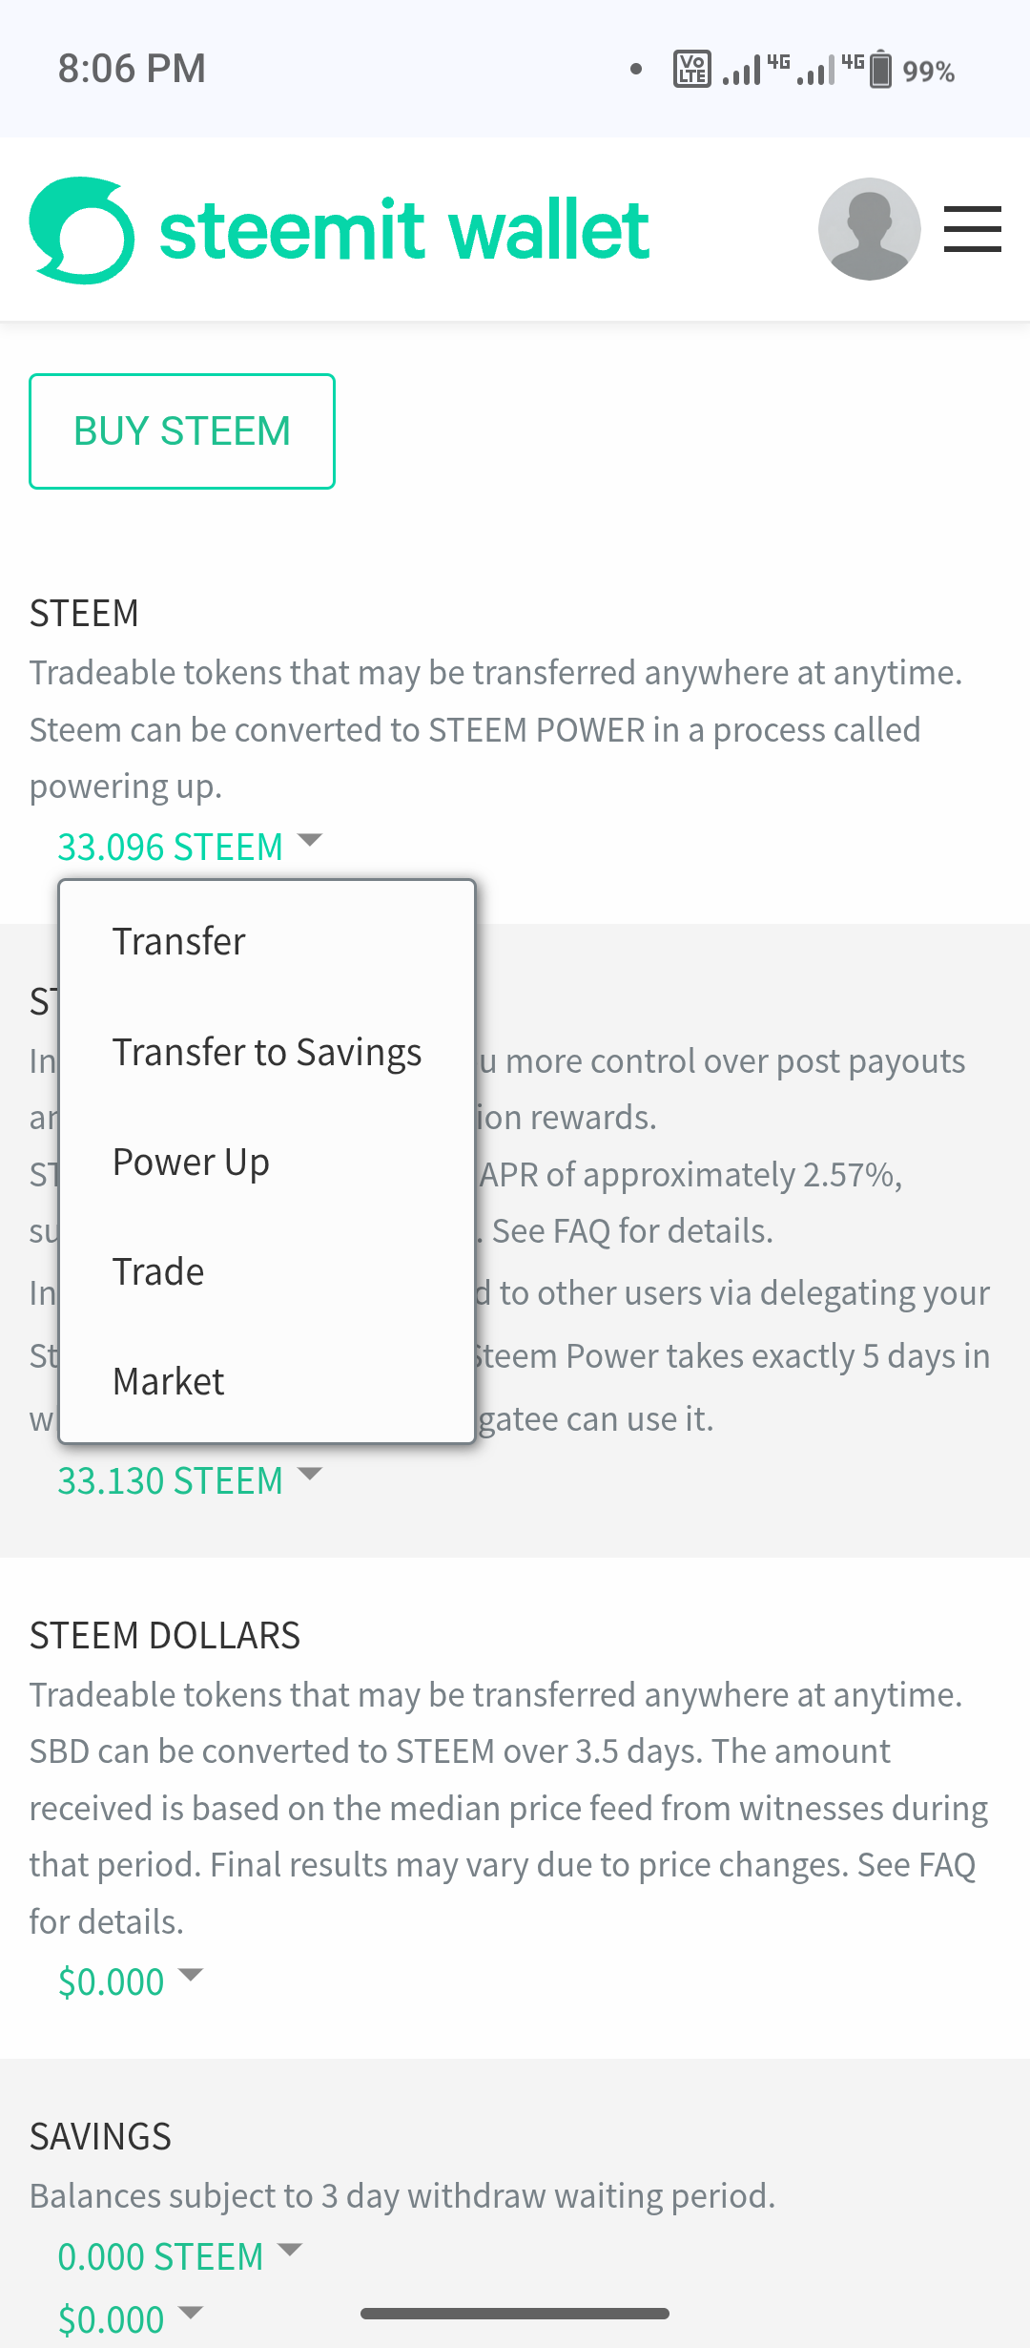The width and height of the screenshot is (1030, 2348).
Task: Tap the user profile avatar
Action: tap(869, 229)
